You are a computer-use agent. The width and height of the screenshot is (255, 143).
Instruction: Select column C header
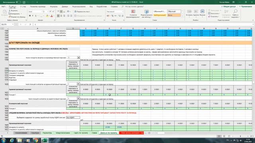point(86,28)
